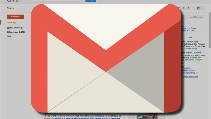
Task: Open the Halloween Ideas » link
Action: 188,71
